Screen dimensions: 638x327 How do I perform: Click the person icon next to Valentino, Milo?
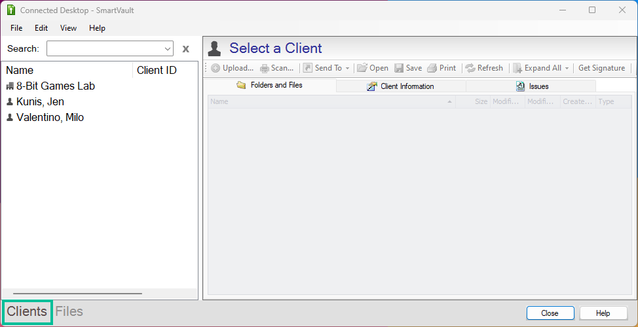[10, 118]
